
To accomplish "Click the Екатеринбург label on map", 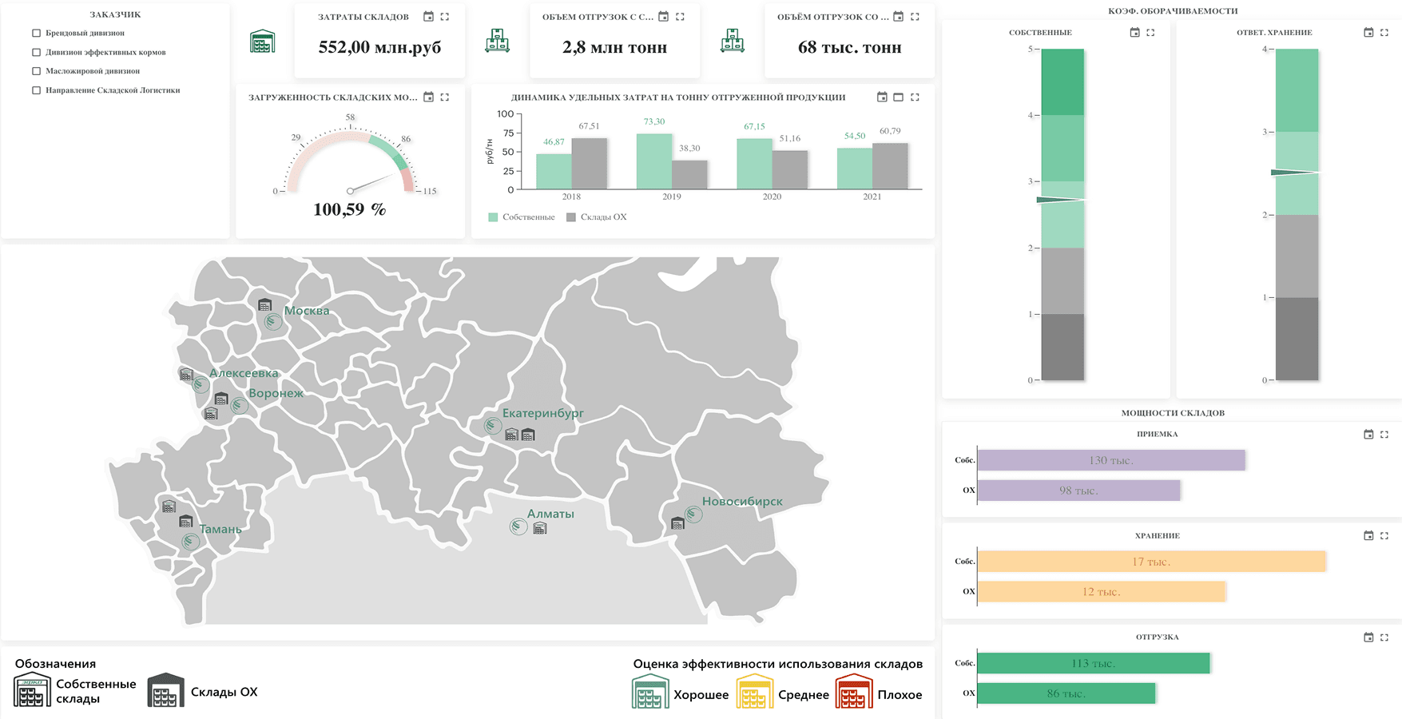I will 543,413.
